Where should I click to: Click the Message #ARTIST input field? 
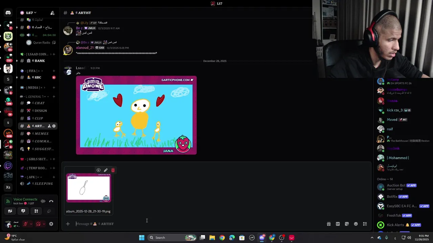tap(200, 224)
